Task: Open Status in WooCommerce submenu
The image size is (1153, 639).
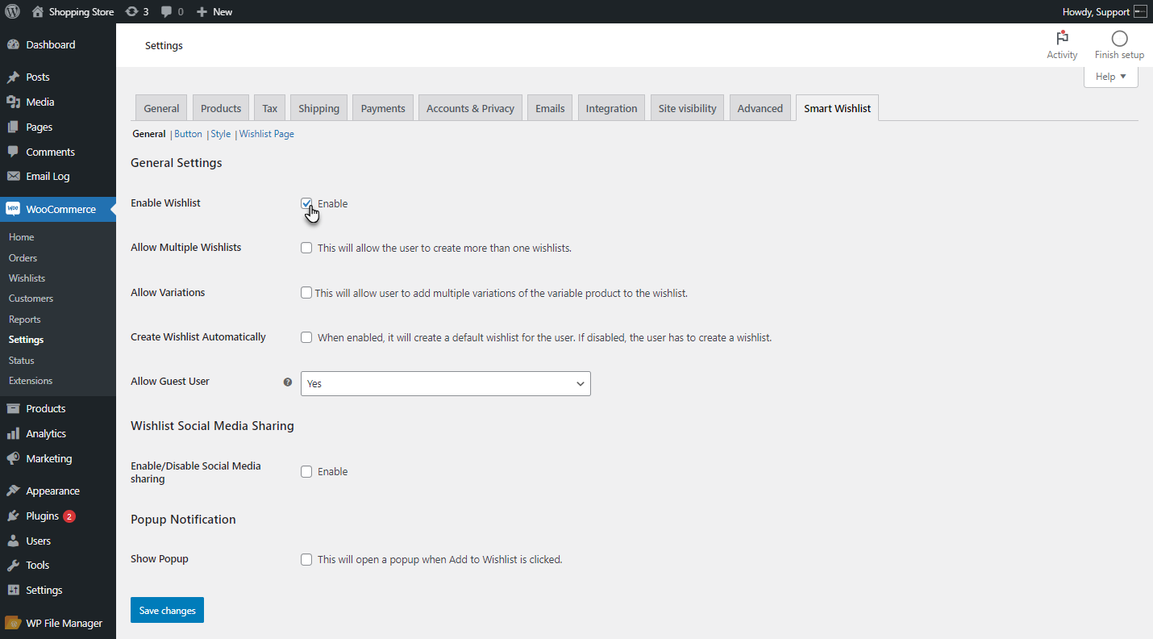Action: [21, 361]
